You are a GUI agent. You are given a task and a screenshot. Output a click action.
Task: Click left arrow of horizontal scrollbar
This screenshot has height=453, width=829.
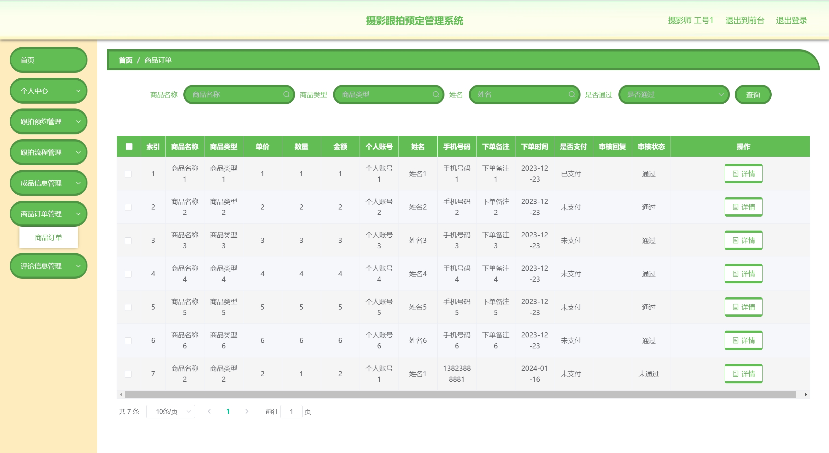[x=121, y=394]
